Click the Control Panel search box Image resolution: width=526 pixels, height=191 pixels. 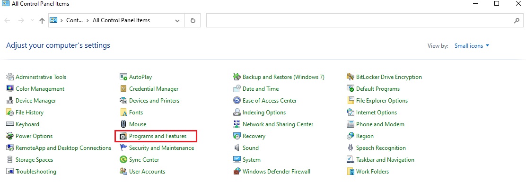pos(365,20)
